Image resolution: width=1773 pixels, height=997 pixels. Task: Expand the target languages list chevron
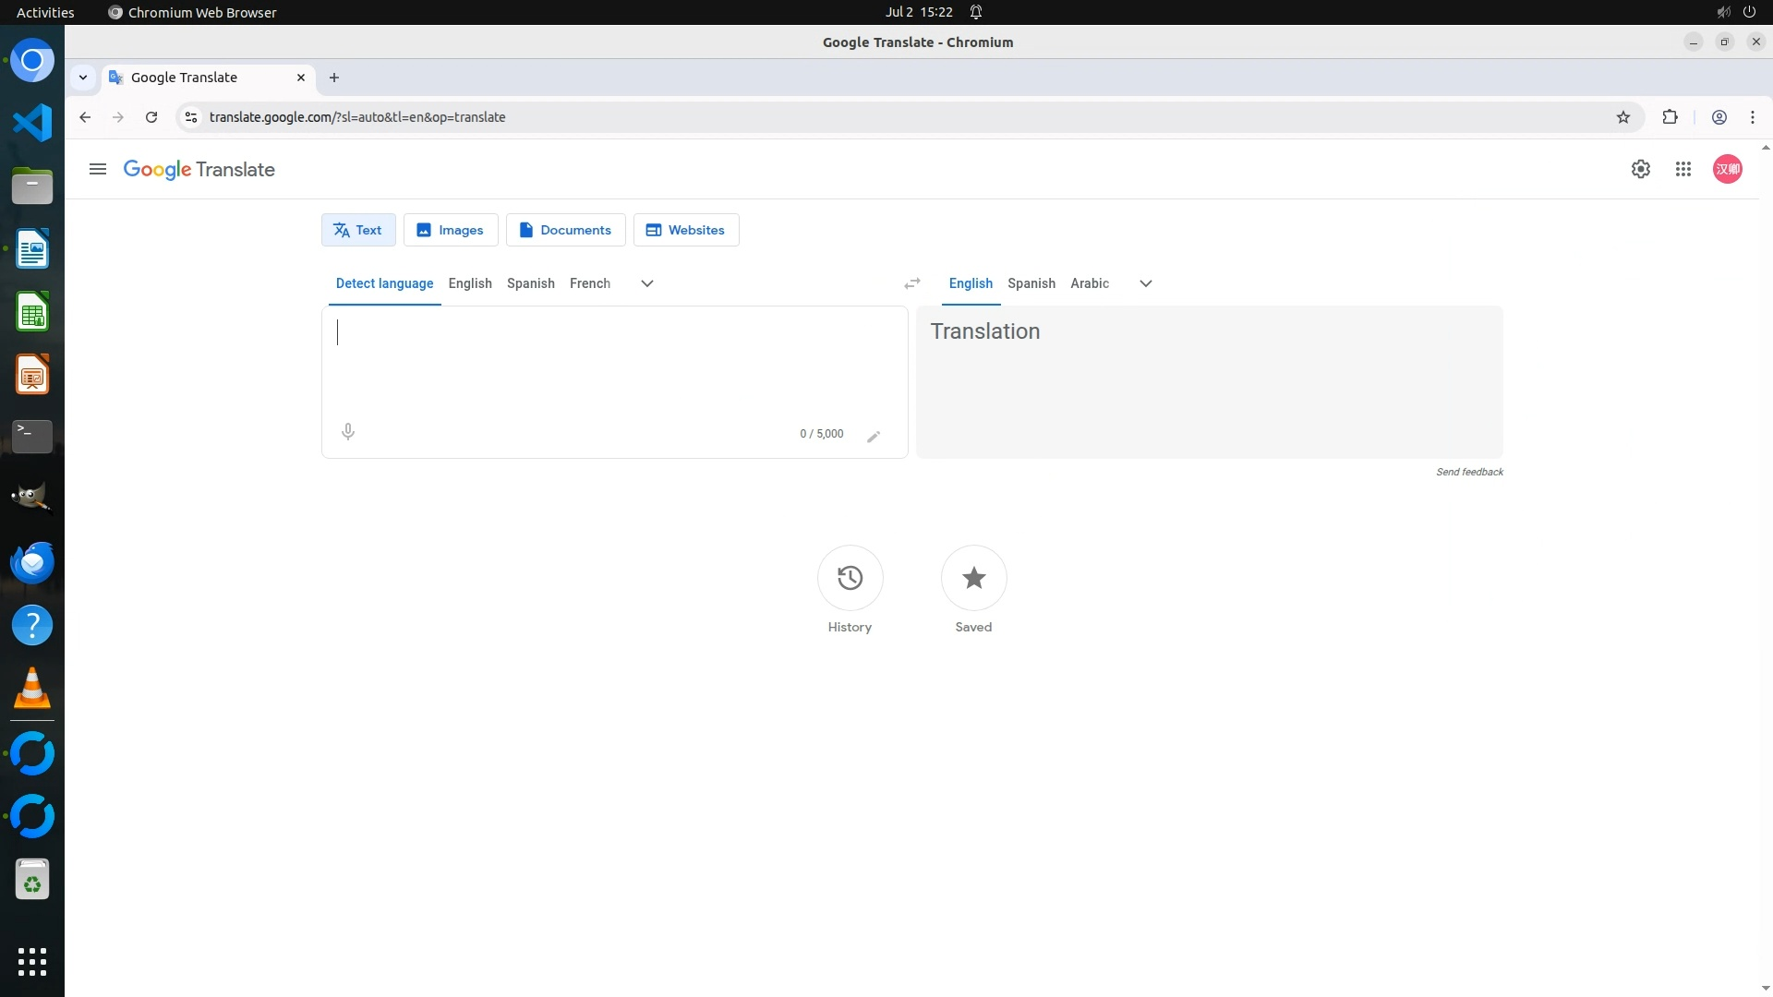(1145, 283)
